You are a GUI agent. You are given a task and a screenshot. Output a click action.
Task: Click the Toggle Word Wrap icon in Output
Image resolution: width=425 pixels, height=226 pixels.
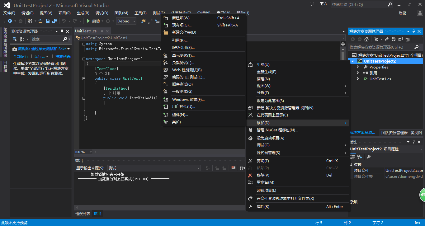(243, 168)
